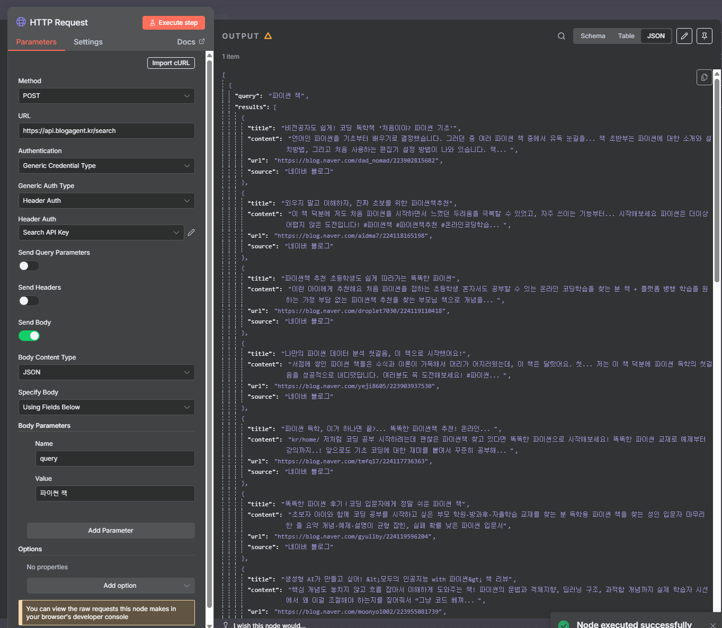
Task: Switch output view to Table
Action: point(626,36)
